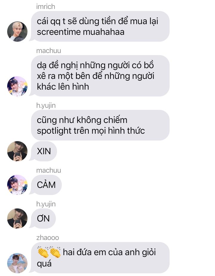The height and width of the screenshot is (276, 215).
Task: Tap h.yujin's avatar beside the XIN bubble
Action: pos(17,151)
